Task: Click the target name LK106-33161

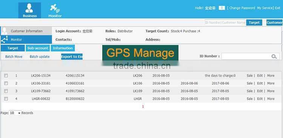Action: pyautogui.click(x=41, y=84)
